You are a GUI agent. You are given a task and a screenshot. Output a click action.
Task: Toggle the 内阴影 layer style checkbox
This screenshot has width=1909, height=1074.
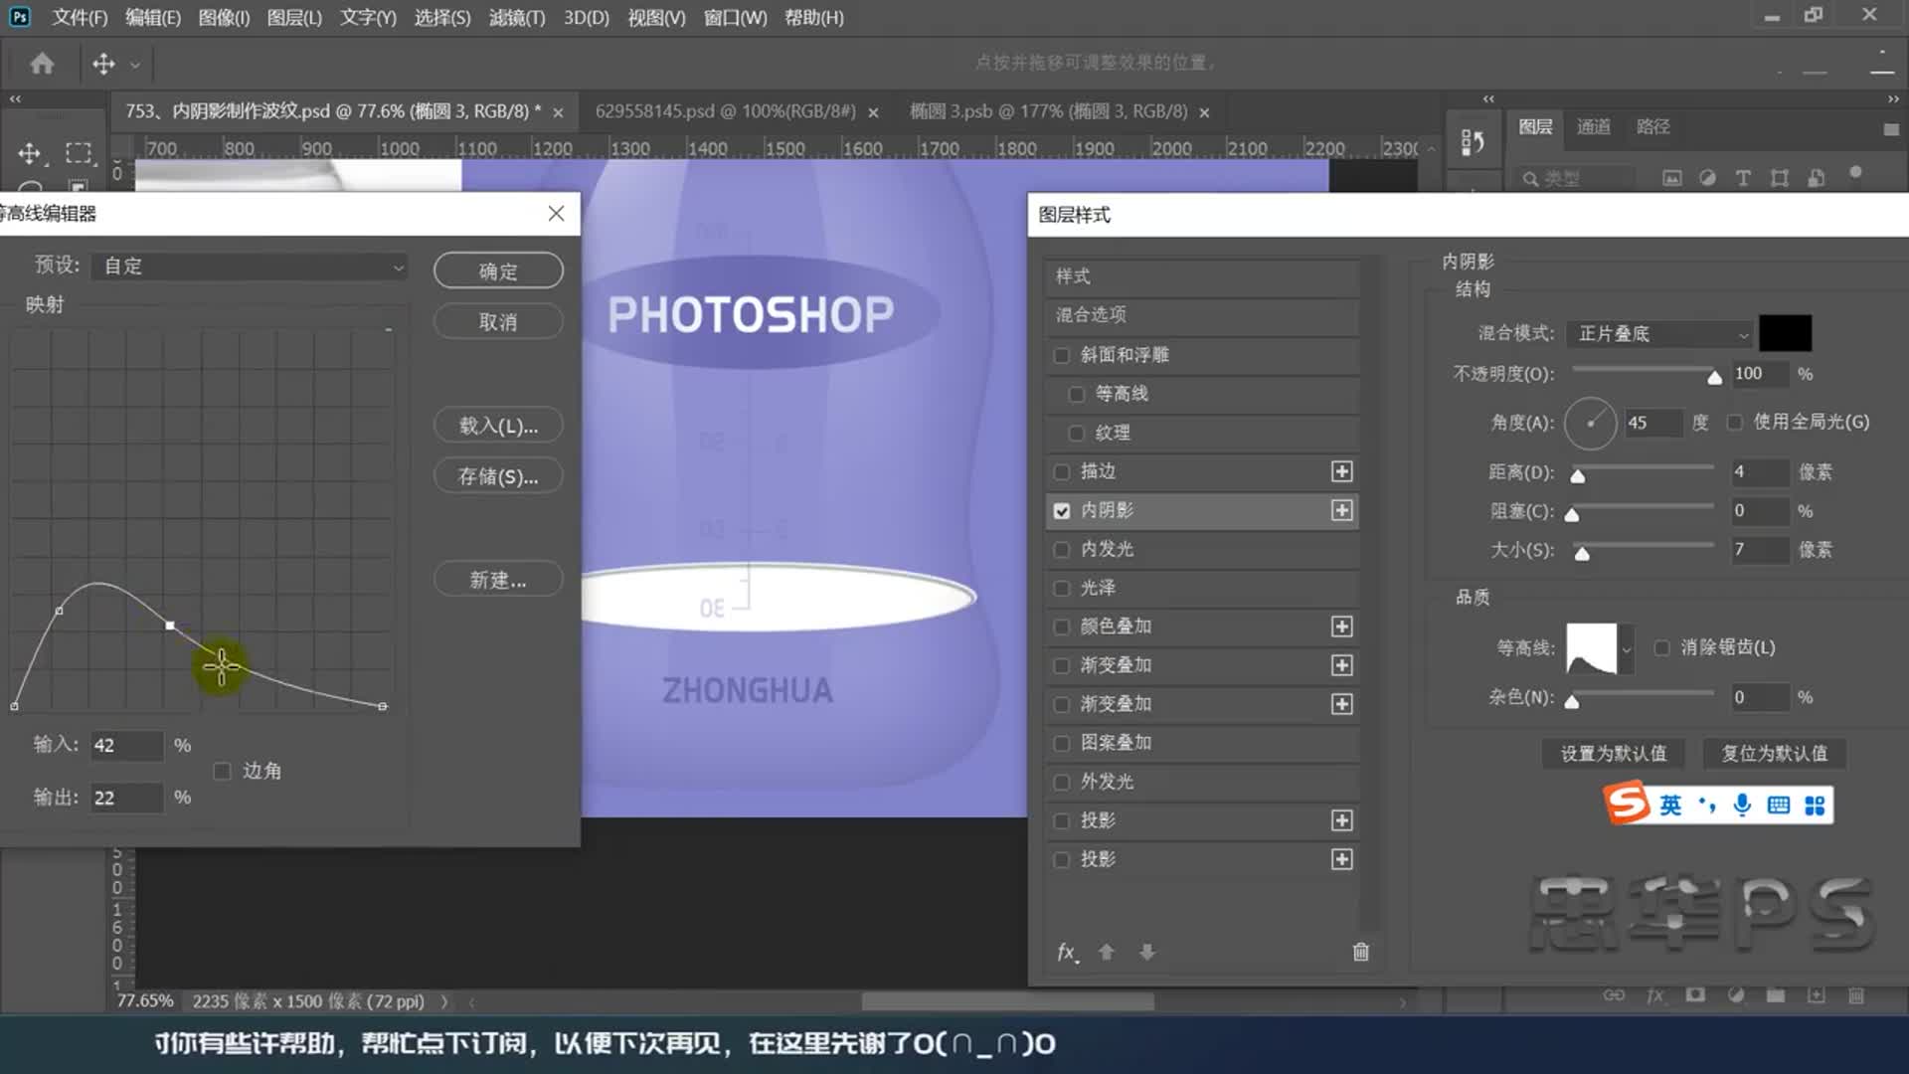(1062, 510)
